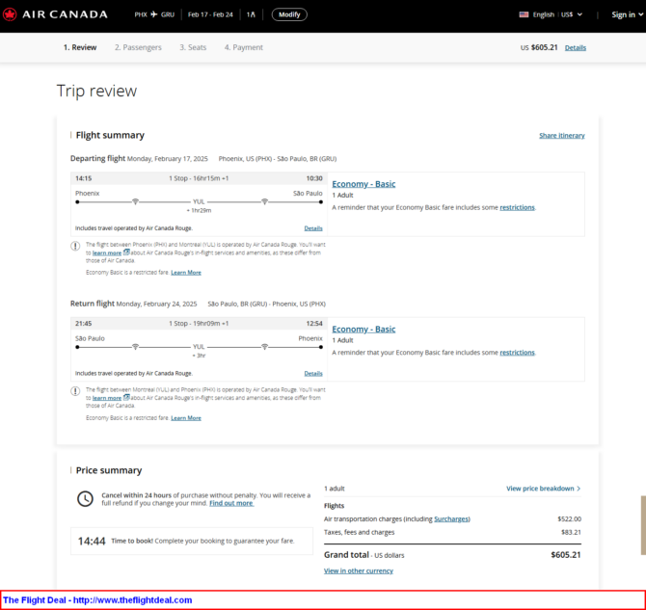Click first Wi-Fi icon on departing flight line
The image size is (646, 610).
pos(135,201)
